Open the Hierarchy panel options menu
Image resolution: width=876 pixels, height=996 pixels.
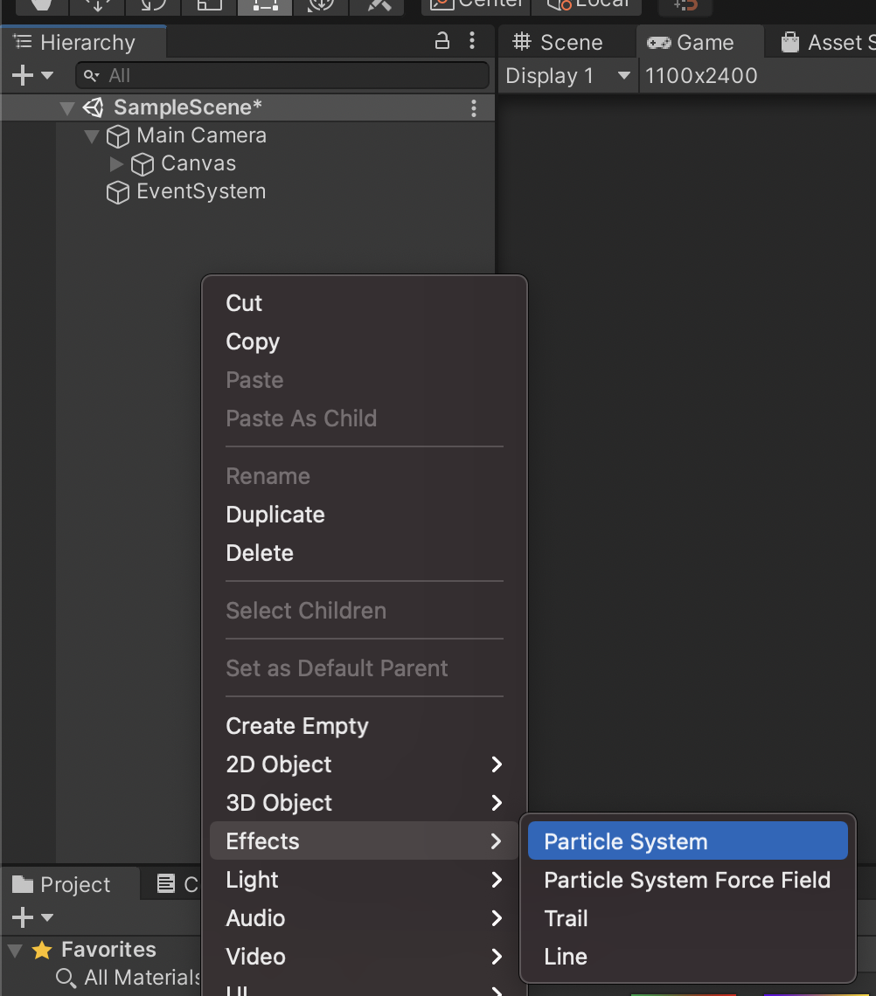coord(473,41)
